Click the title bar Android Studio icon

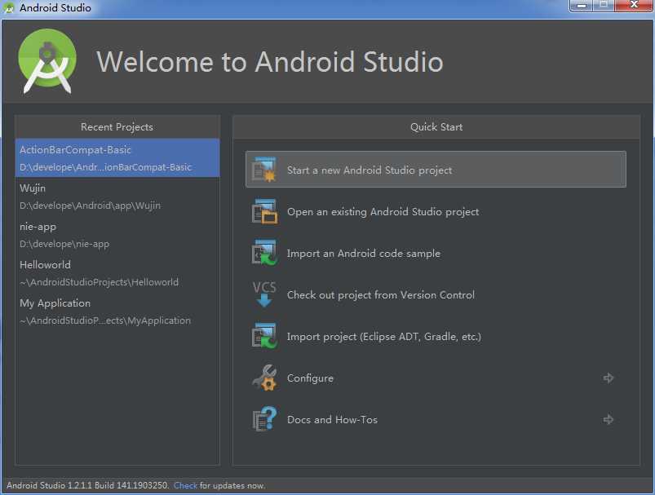[8, 7]
